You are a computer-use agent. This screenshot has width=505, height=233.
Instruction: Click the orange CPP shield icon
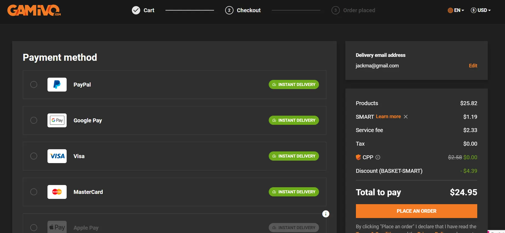click(358, 157)
